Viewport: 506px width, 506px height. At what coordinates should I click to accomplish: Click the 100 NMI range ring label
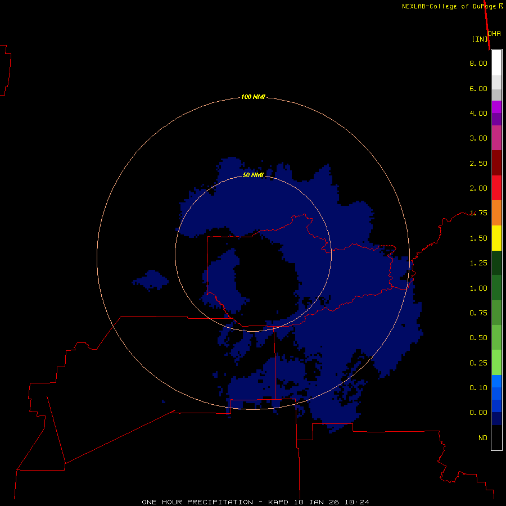253,97
